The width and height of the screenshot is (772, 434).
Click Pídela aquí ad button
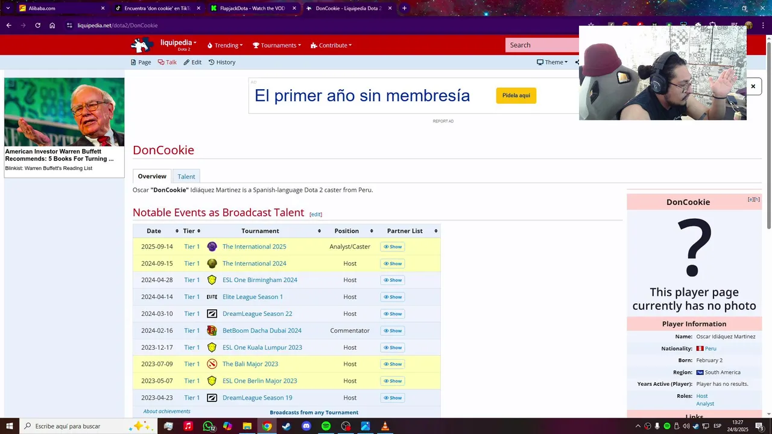click(516, 95)
